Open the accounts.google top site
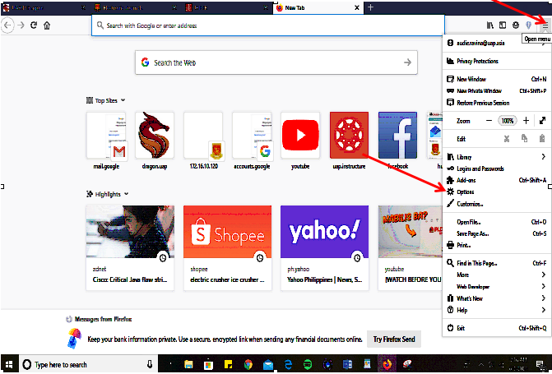The height and width of the screenshot is (374, 552). [x=252, y=141]
